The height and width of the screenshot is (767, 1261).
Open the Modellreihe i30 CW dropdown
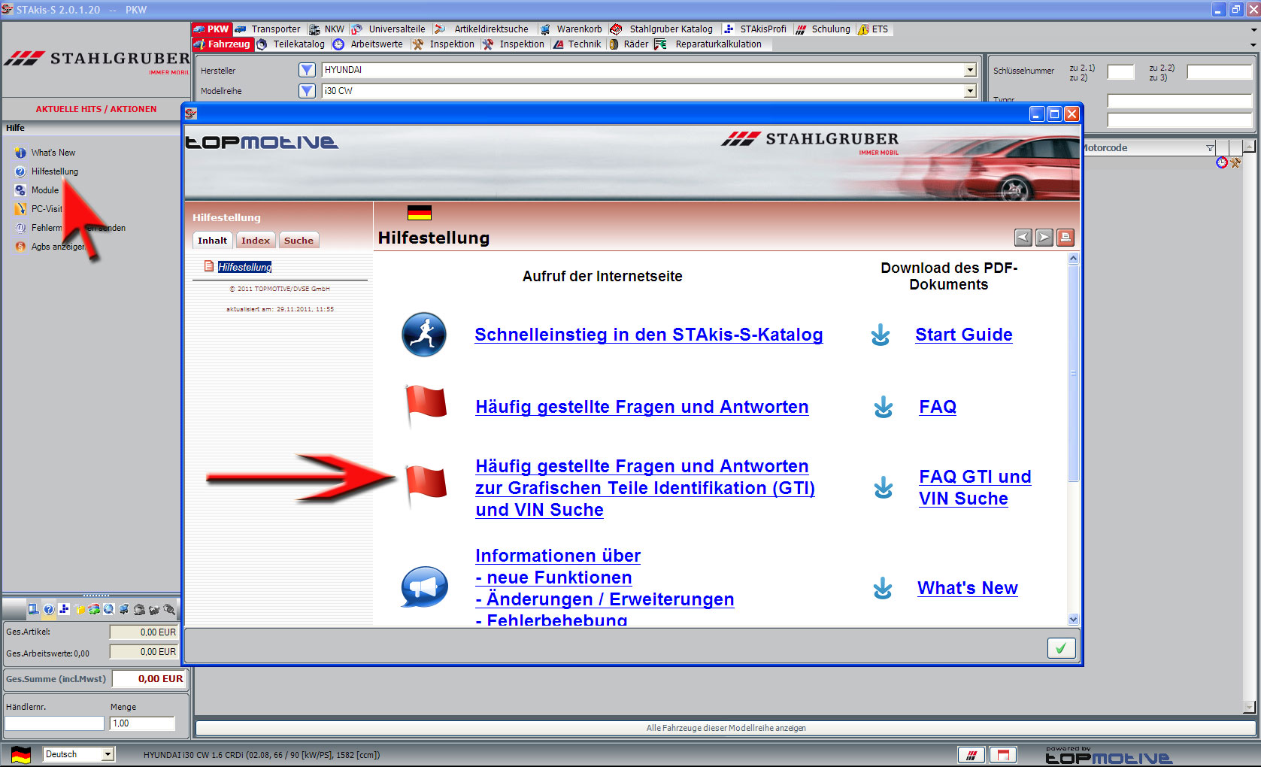970,91
